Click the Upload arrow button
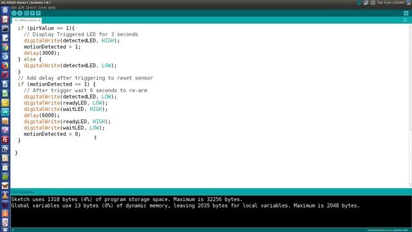Image resolution: width=412 pixels, height=232 pixels. click(x=20, y=13)
